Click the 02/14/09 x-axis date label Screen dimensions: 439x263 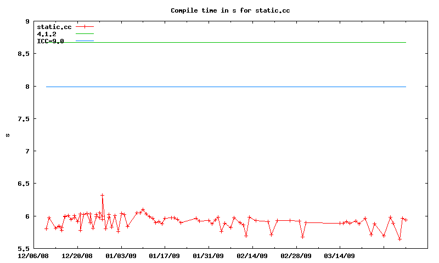click(252, 255)
